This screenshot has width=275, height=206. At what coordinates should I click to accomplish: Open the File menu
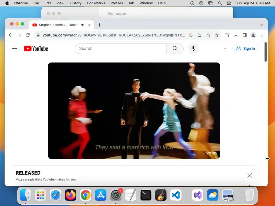36,3
